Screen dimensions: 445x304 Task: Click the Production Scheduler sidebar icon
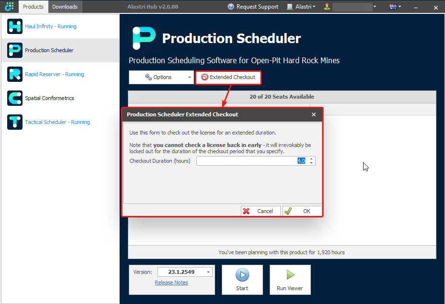[15, 50]
